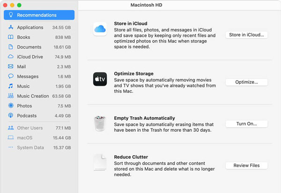The height and width of the screenshot is (193, 281).
Task: Click the Optimize… button
Action: pyautogui.click(x=246, y=82)
